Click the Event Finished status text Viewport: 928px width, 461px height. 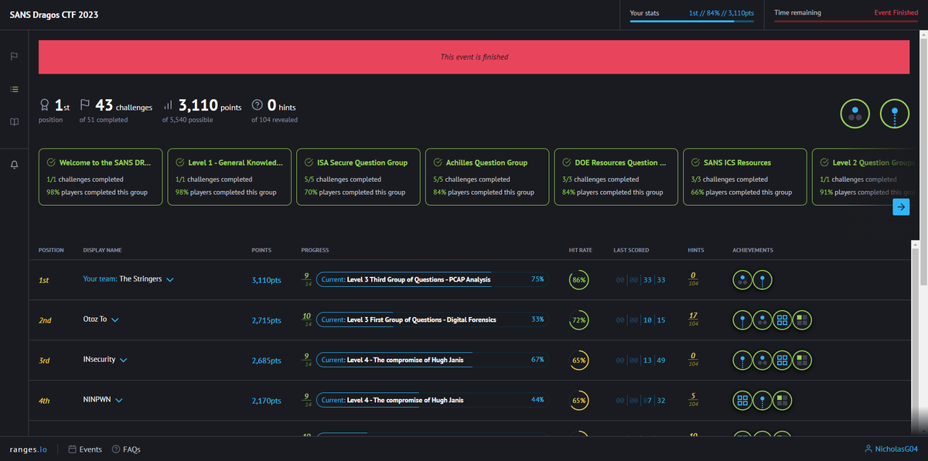pyautogui.click(x=896, y=12)
